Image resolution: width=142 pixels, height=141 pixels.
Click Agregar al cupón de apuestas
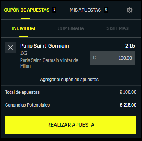[x=69, y=79]
